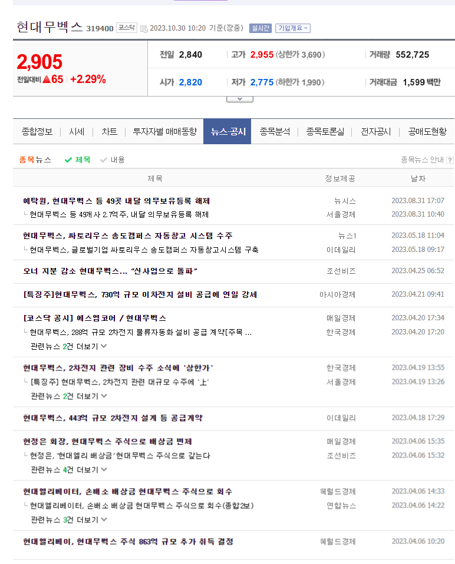455x564 pixels.
Task: Open the 종목분석 tab
Action: tap(275, 132)
